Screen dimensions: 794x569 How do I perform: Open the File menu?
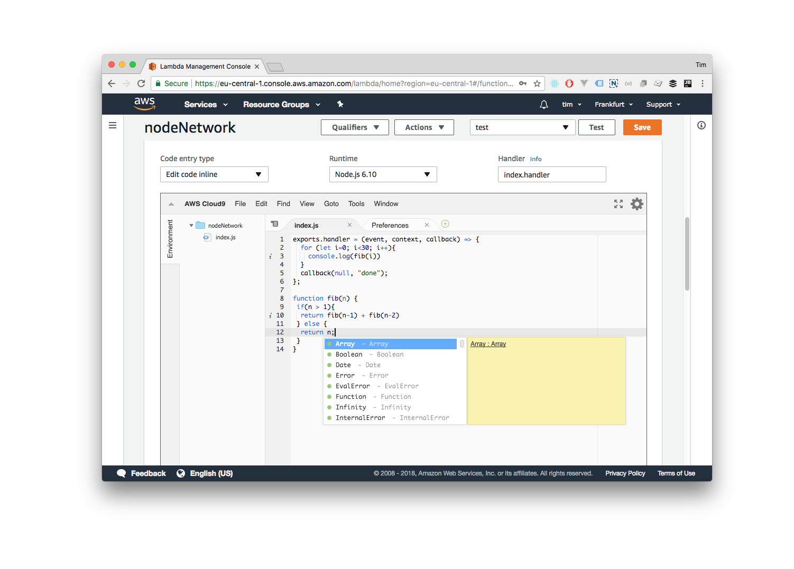pos(241,204)
